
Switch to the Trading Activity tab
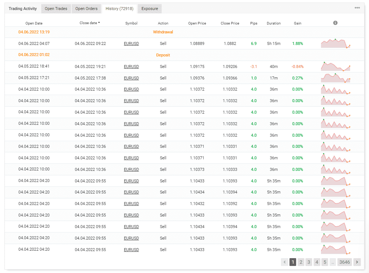[23, 9]
